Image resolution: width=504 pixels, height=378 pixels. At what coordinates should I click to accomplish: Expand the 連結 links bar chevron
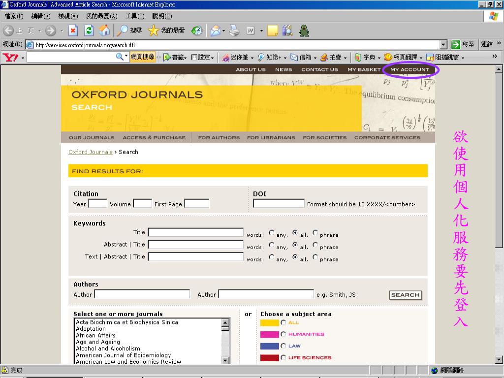[499, 43]
